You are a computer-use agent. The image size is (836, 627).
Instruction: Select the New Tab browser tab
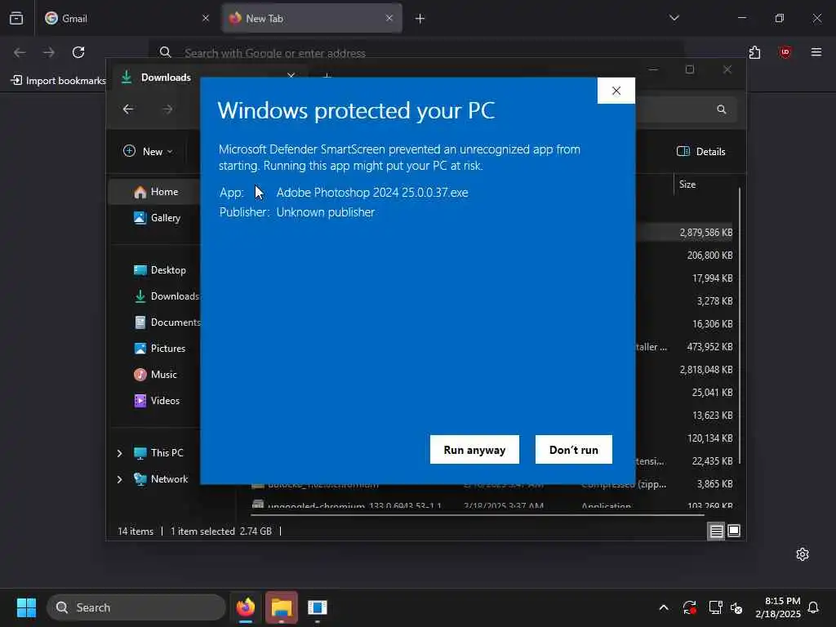[x=312, y=18]
